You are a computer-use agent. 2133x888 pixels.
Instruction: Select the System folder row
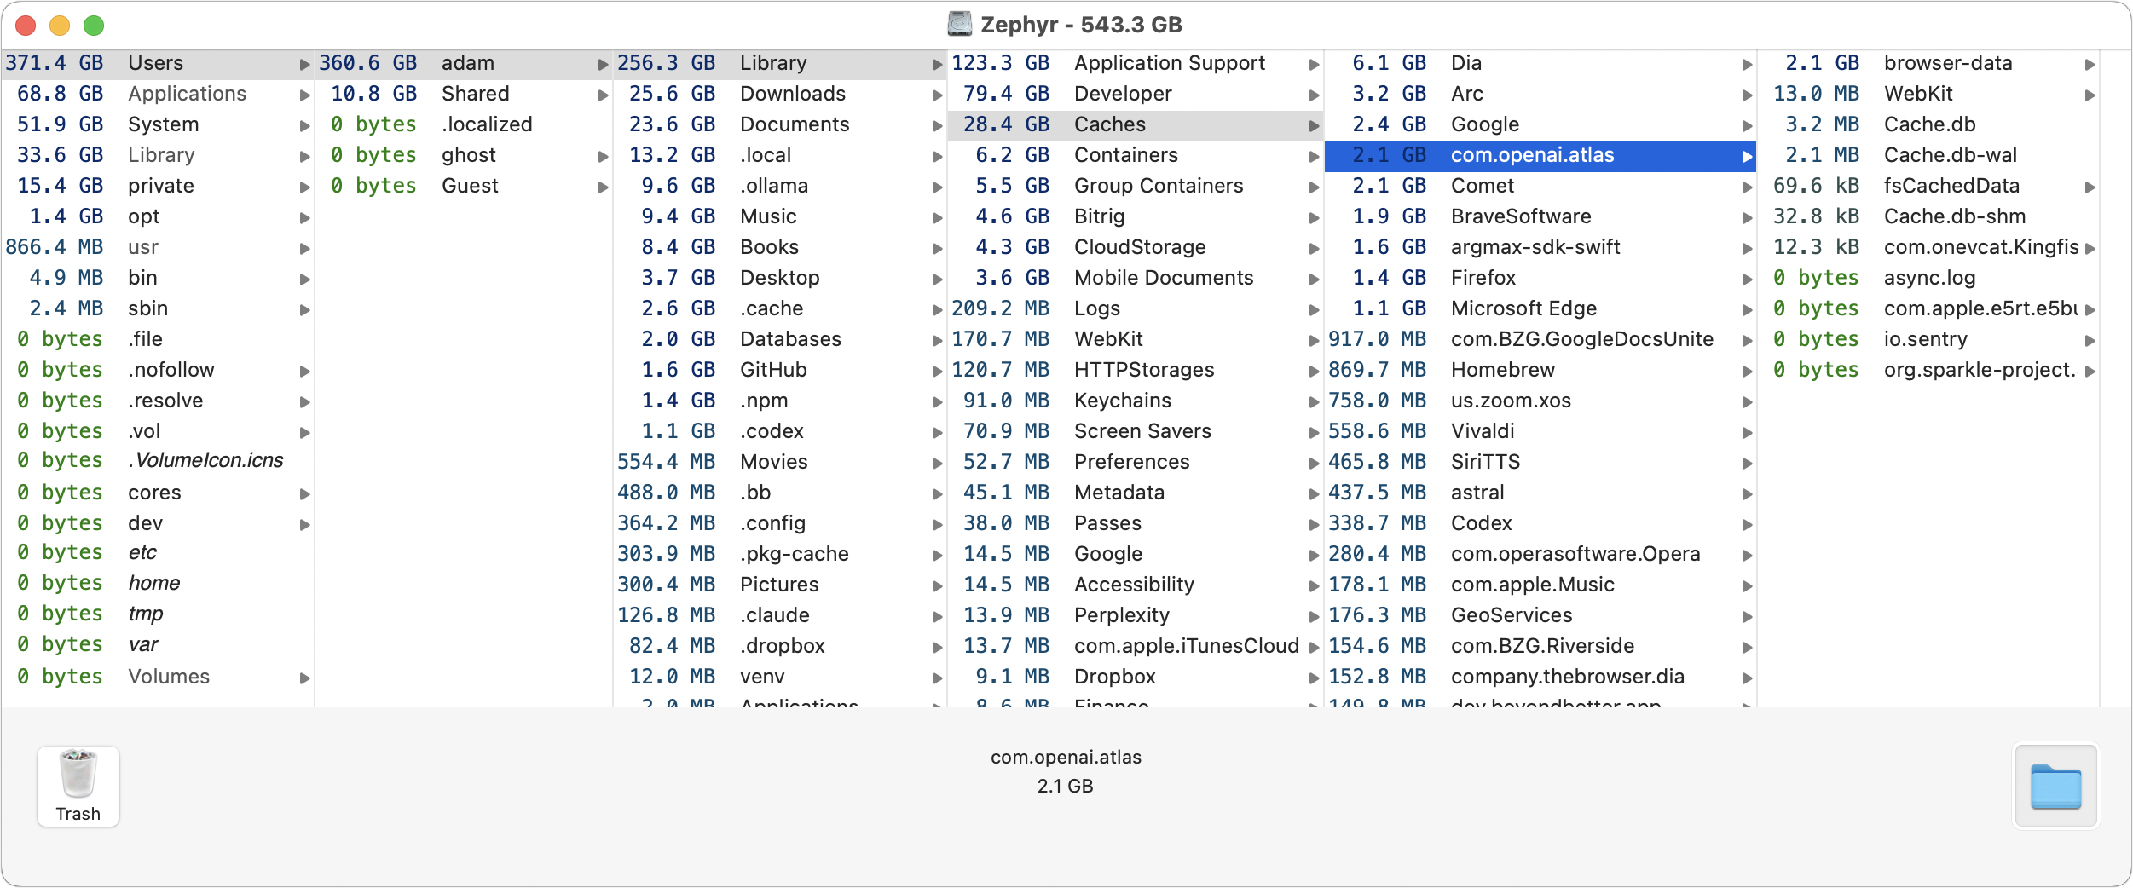pos(158,124)
